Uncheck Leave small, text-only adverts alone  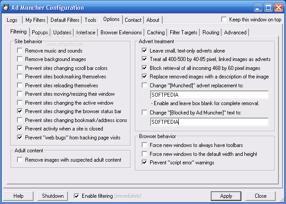(x=144, y=51)
